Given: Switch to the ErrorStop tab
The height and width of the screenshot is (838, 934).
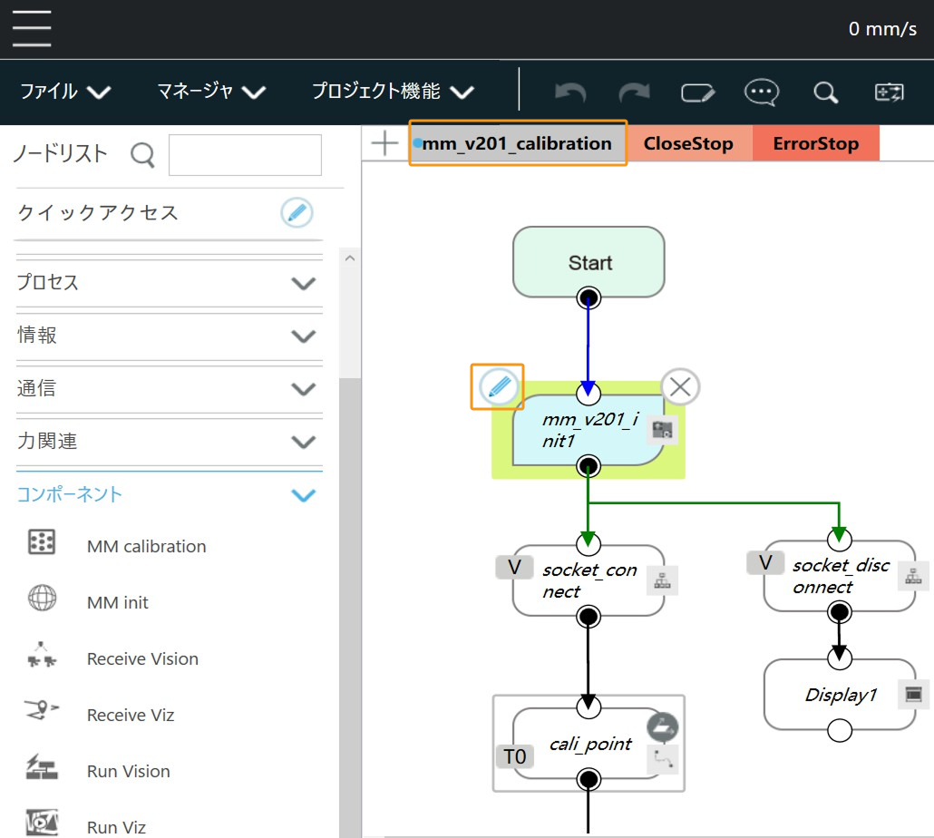Looking at the screenshot, I should tap(815, 143).
